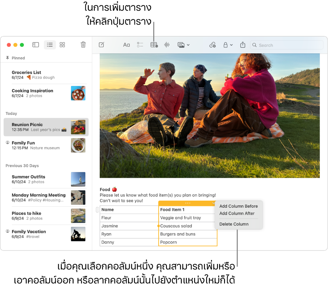Switch to gallery grid view
Viewport: 328px width, 286px height.
(x=62, y=45)
